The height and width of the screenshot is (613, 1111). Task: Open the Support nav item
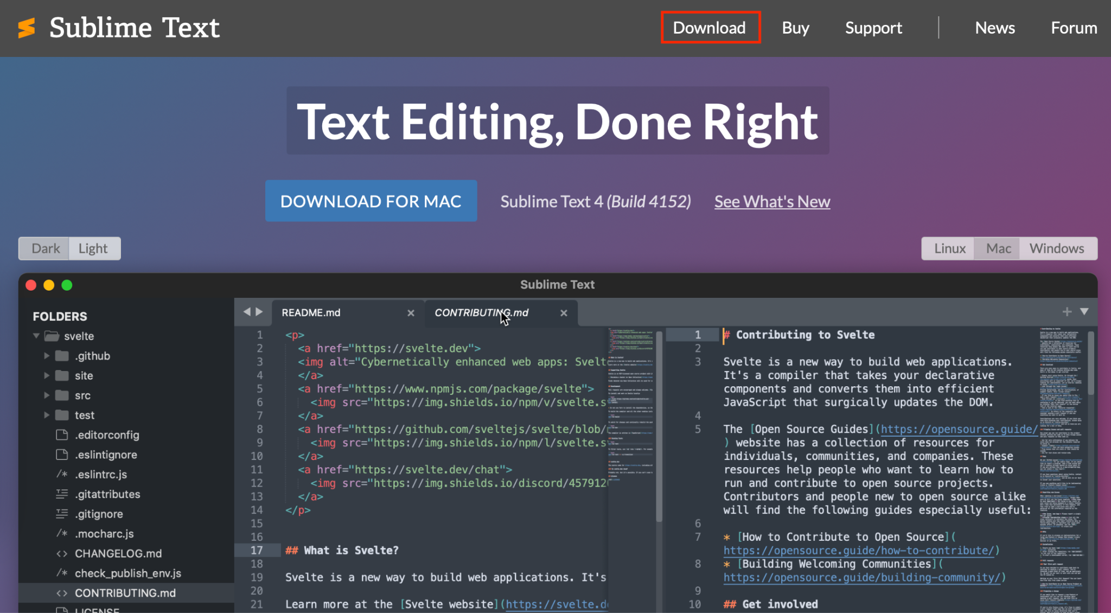[x=873, y=28]
